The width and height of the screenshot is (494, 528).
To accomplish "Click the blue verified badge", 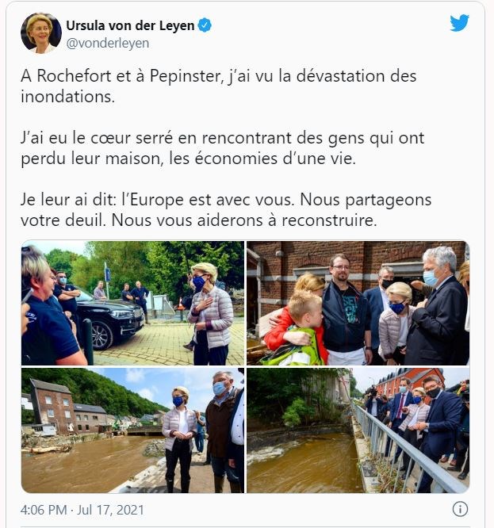I will click(x=205, y=25).
